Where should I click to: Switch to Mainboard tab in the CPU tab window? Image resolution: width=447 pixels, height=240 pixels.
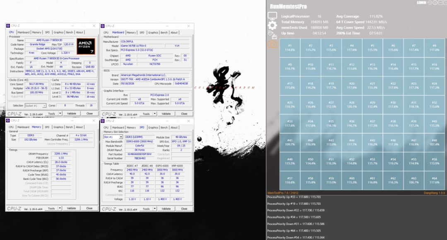coord(23,32)
